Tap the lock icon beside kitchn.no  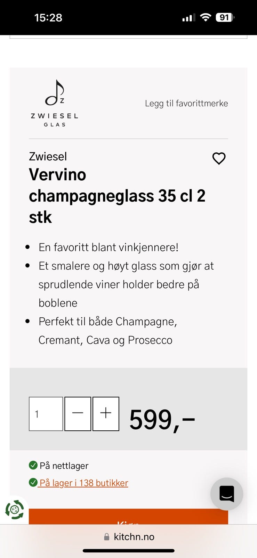point(107,537)
